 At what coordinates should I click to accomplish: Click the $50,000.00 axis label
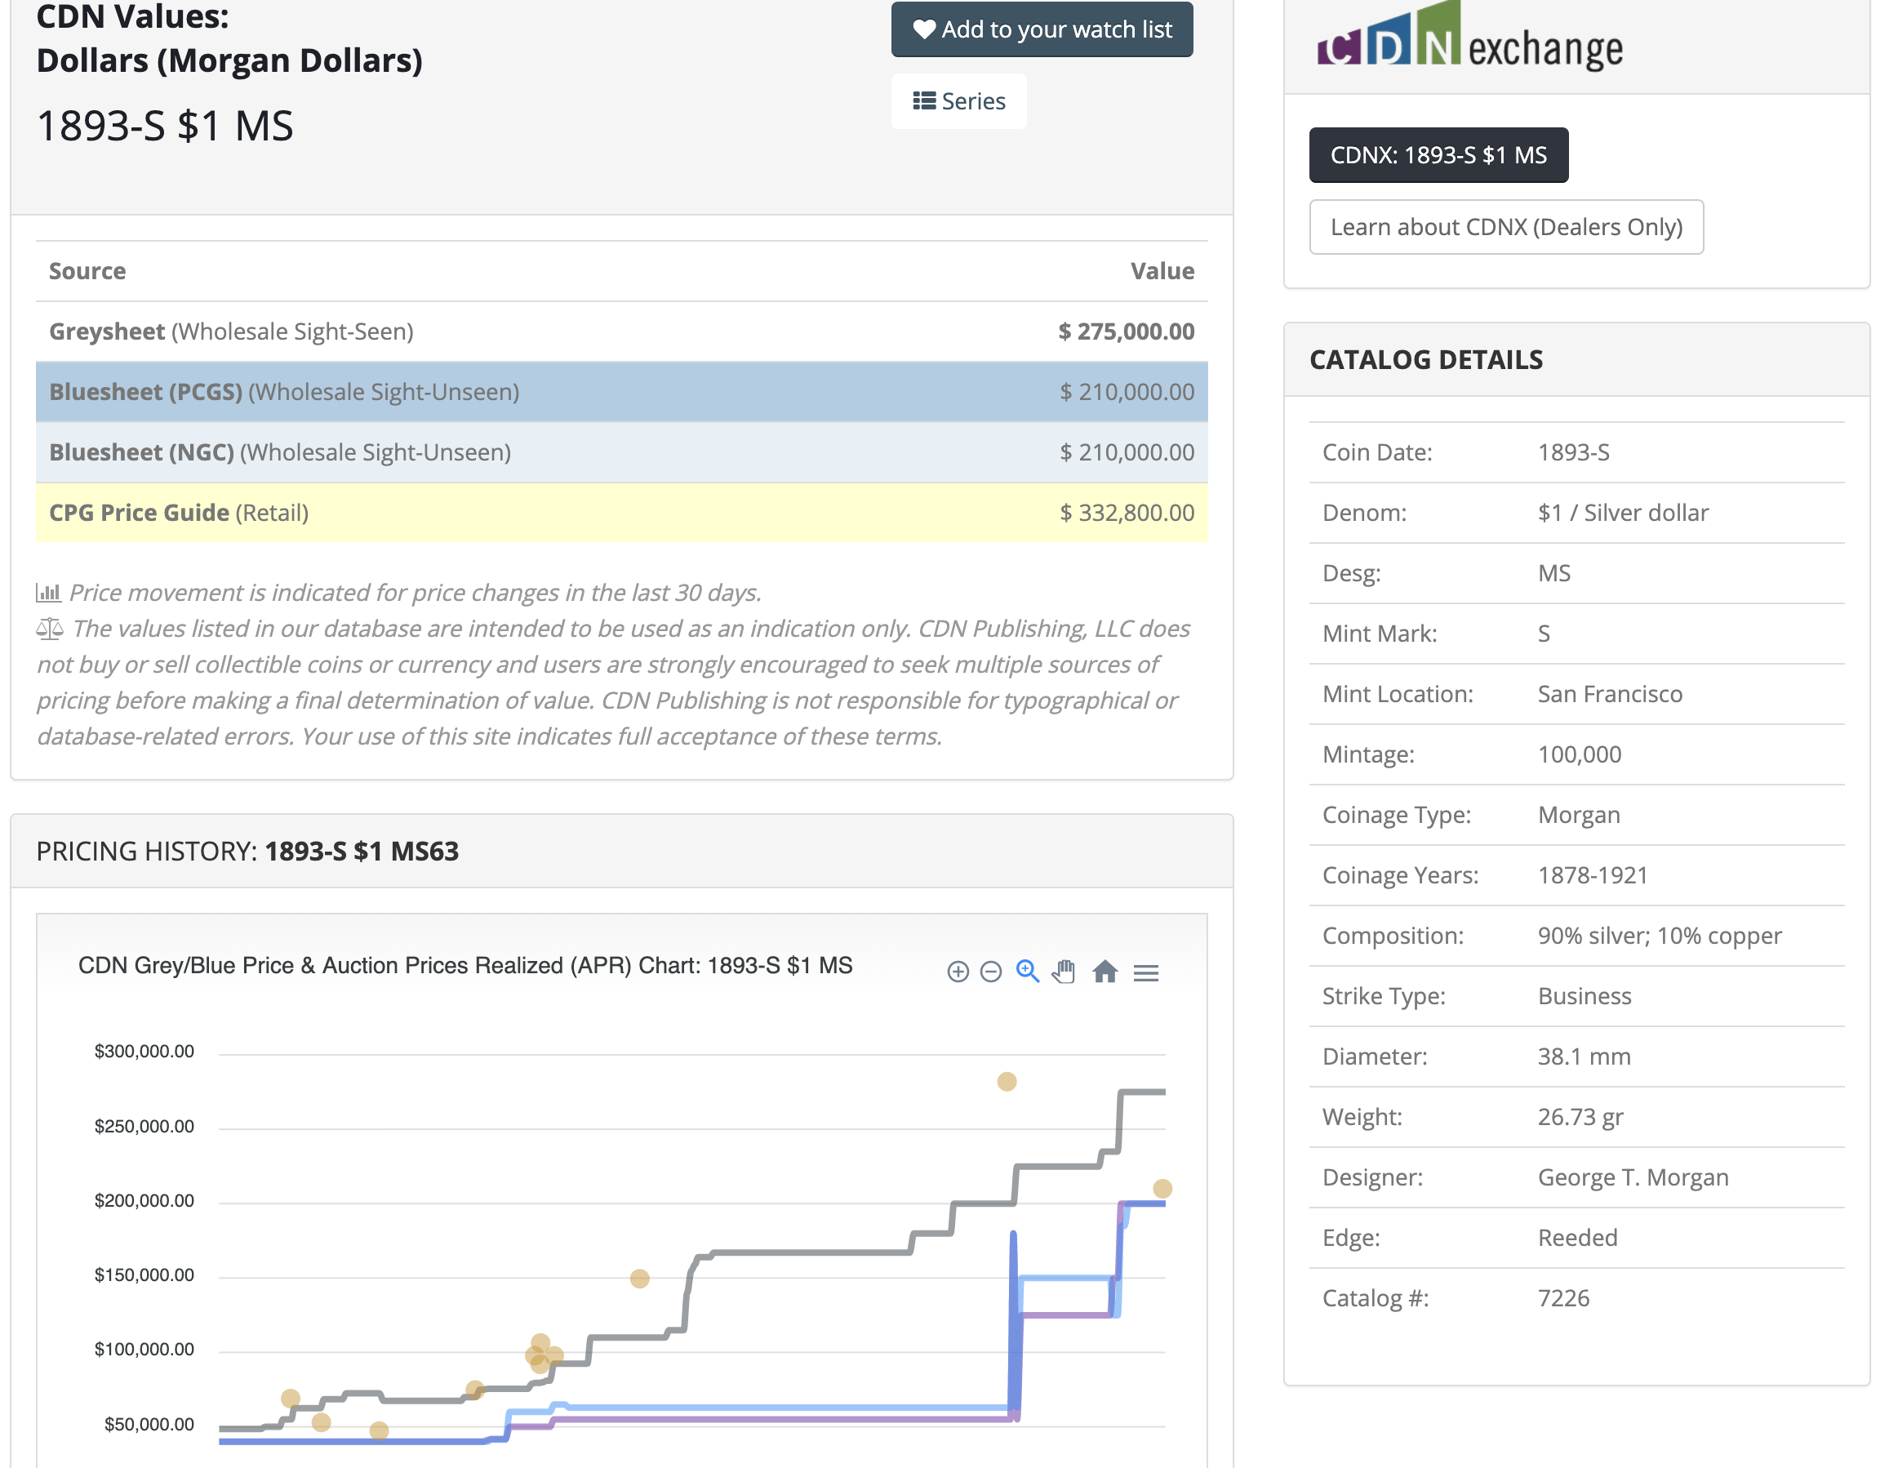pyautogui.click(x=149, y=1424)
